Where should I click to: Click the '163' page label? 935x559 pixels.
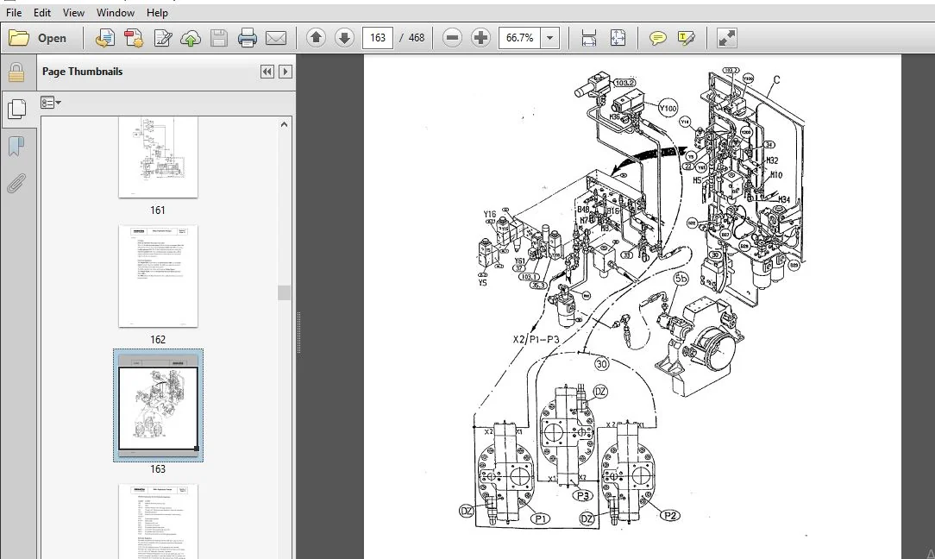click(158, 469)
